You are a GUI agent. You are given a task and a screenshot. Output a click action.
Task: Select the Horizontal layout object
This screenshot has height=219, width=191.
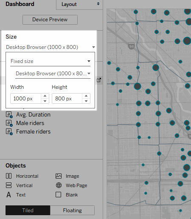(22, 176)
